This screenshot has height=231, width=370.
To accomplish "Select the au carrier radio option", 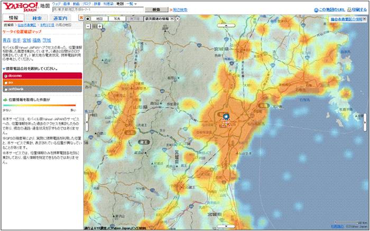I will (5, 82).
